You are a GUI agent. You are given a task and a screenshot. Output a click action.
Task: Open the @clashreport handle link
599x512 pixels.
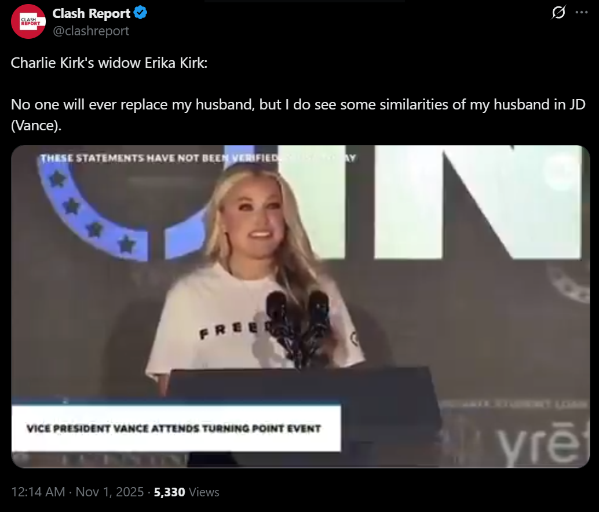pos(91,31)
